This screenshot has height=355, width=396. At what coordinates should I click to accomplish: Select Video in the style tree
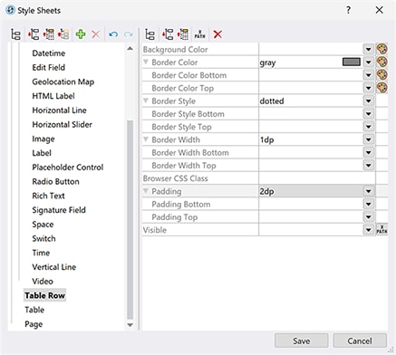(x=43, y=281)
